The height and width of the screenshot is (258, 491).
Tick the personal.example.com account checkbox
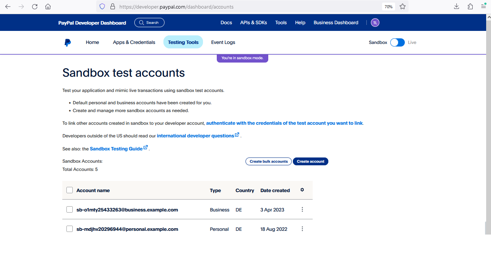[69, 229]
